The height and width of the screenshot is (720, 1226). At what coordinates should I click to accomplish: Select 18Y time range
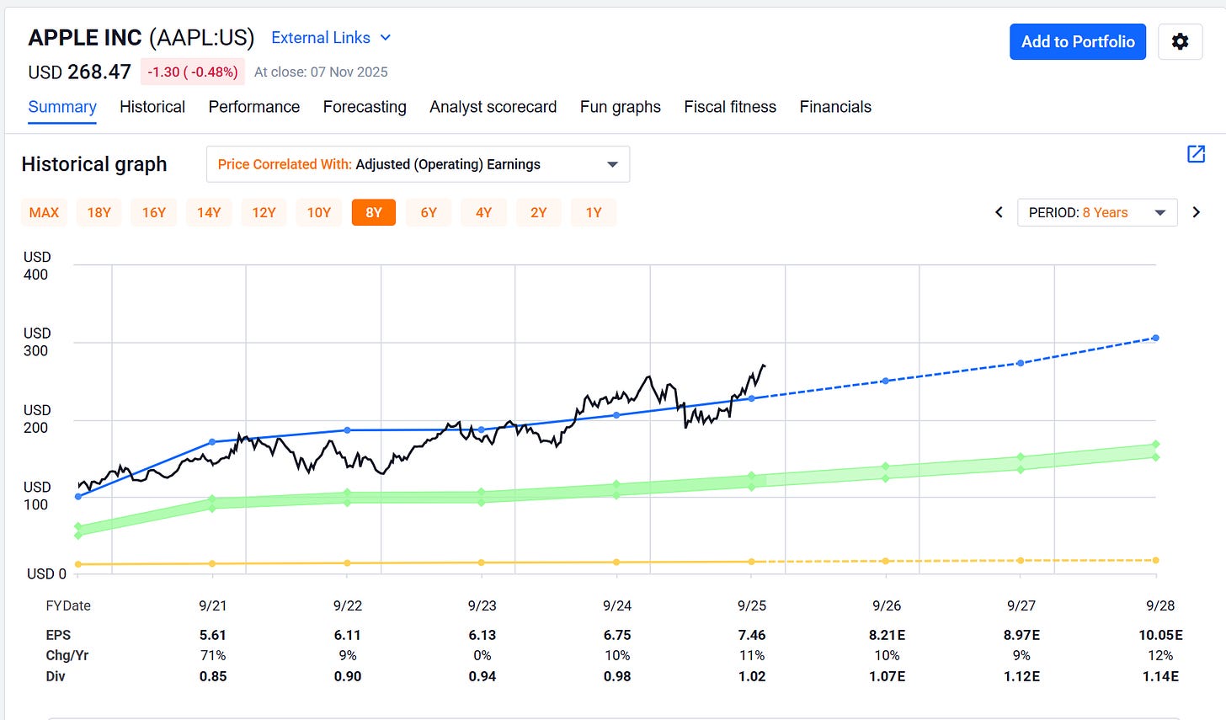pyautogui.click(x=99, y=212)
